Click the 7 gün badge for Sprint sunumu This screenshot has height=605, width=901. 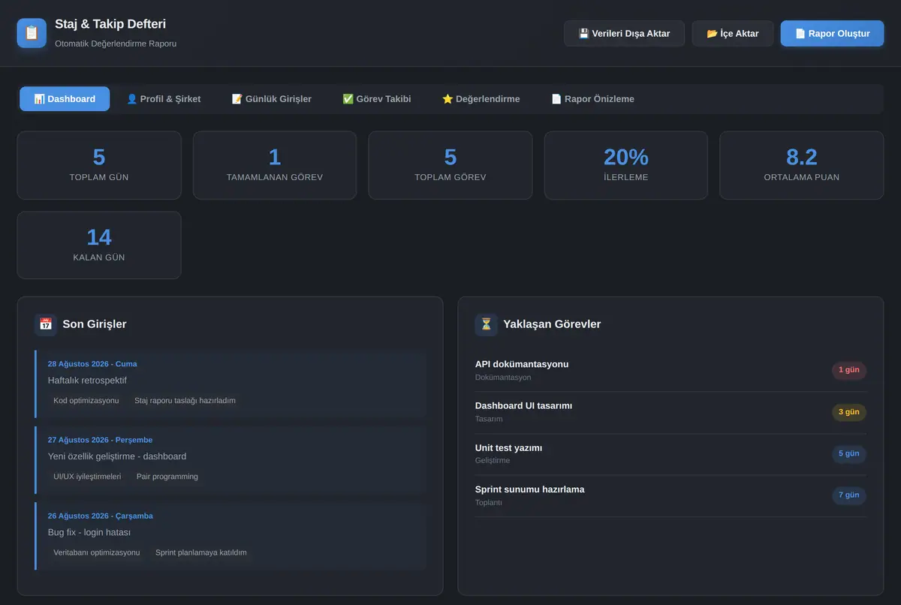pyautogui.click(x=849, y=495)
